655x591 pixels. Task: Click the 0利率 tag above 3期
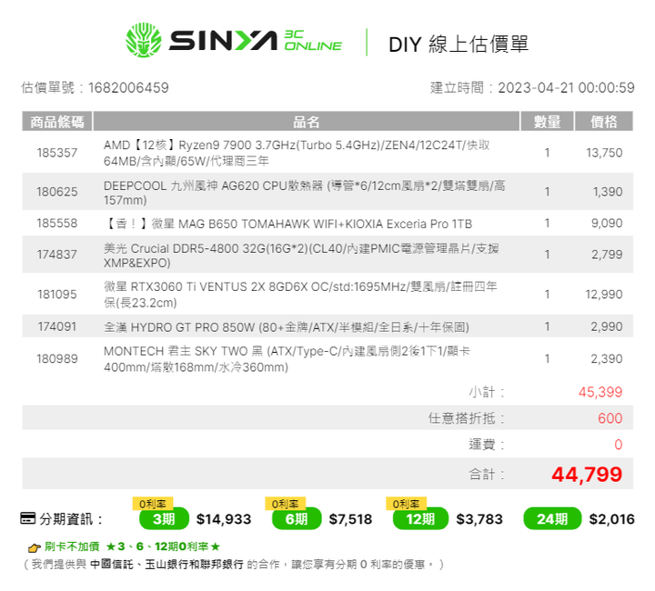[153, 504]
